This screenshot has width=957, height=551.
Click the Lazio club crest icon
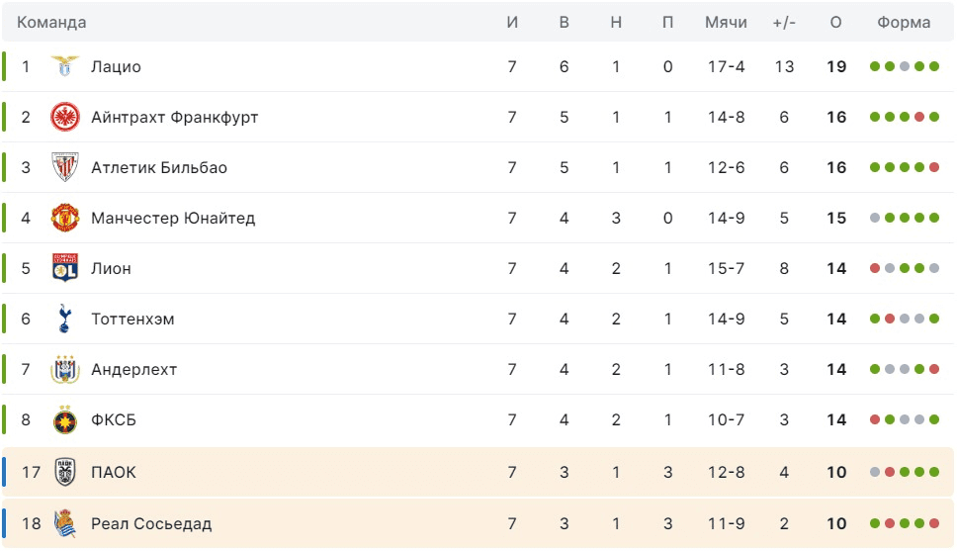64,67
